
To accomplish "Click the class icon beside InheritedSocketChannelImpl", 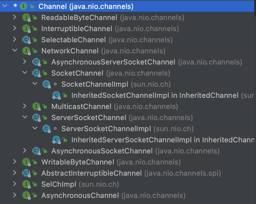I will (x=56, y=95).
